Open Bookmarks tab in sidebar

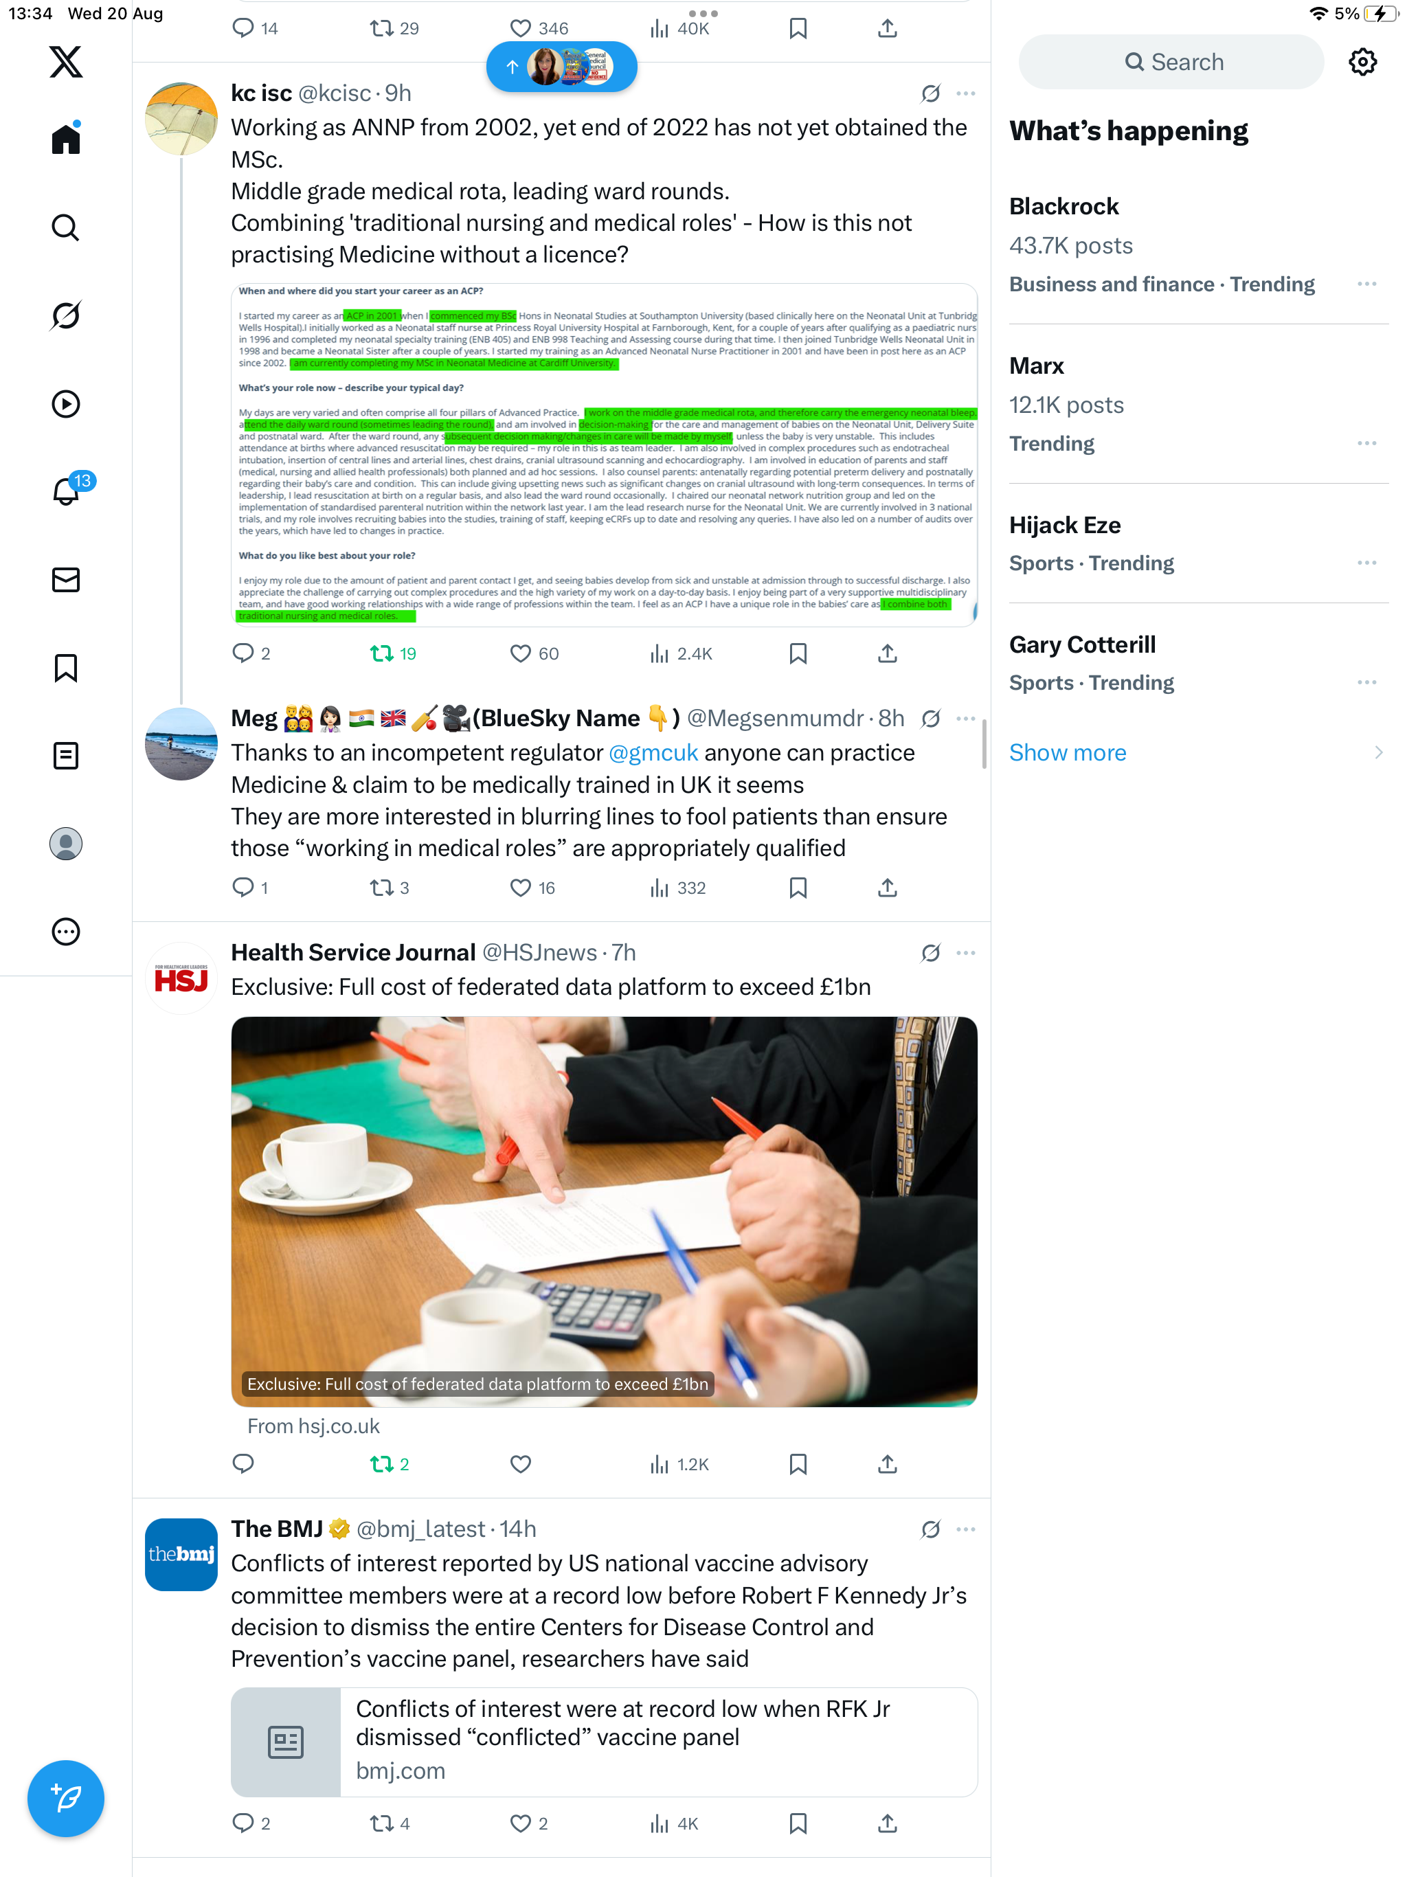pos(65,668)
